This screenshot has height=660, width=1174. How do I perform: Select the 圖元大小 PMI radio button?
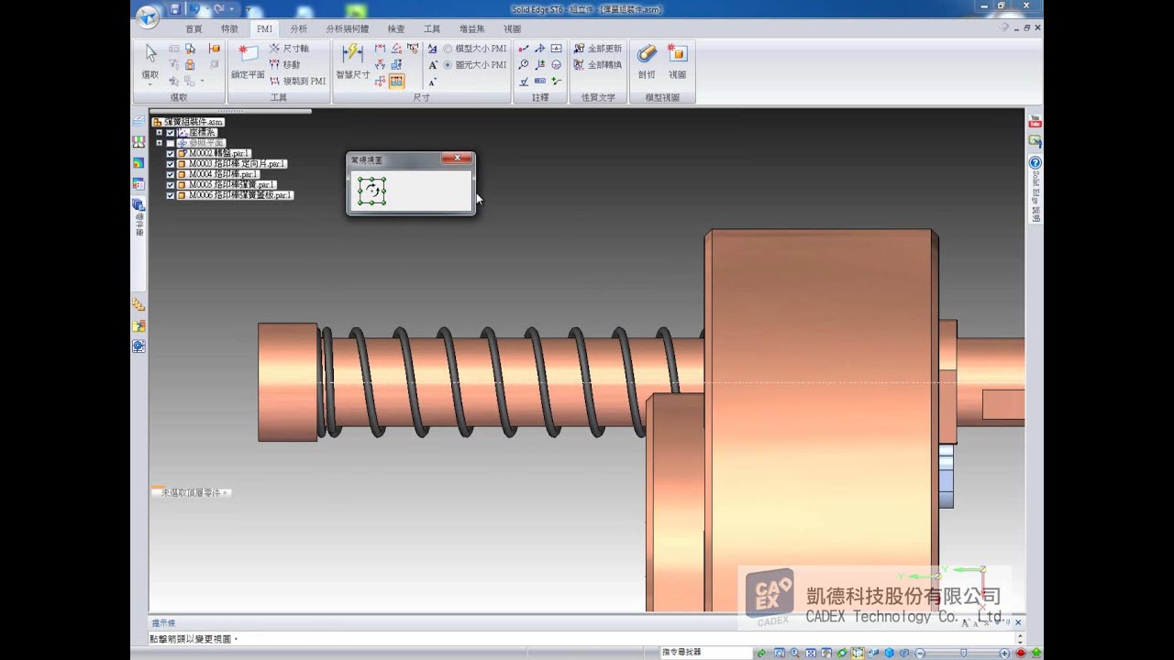click(475, 65)
